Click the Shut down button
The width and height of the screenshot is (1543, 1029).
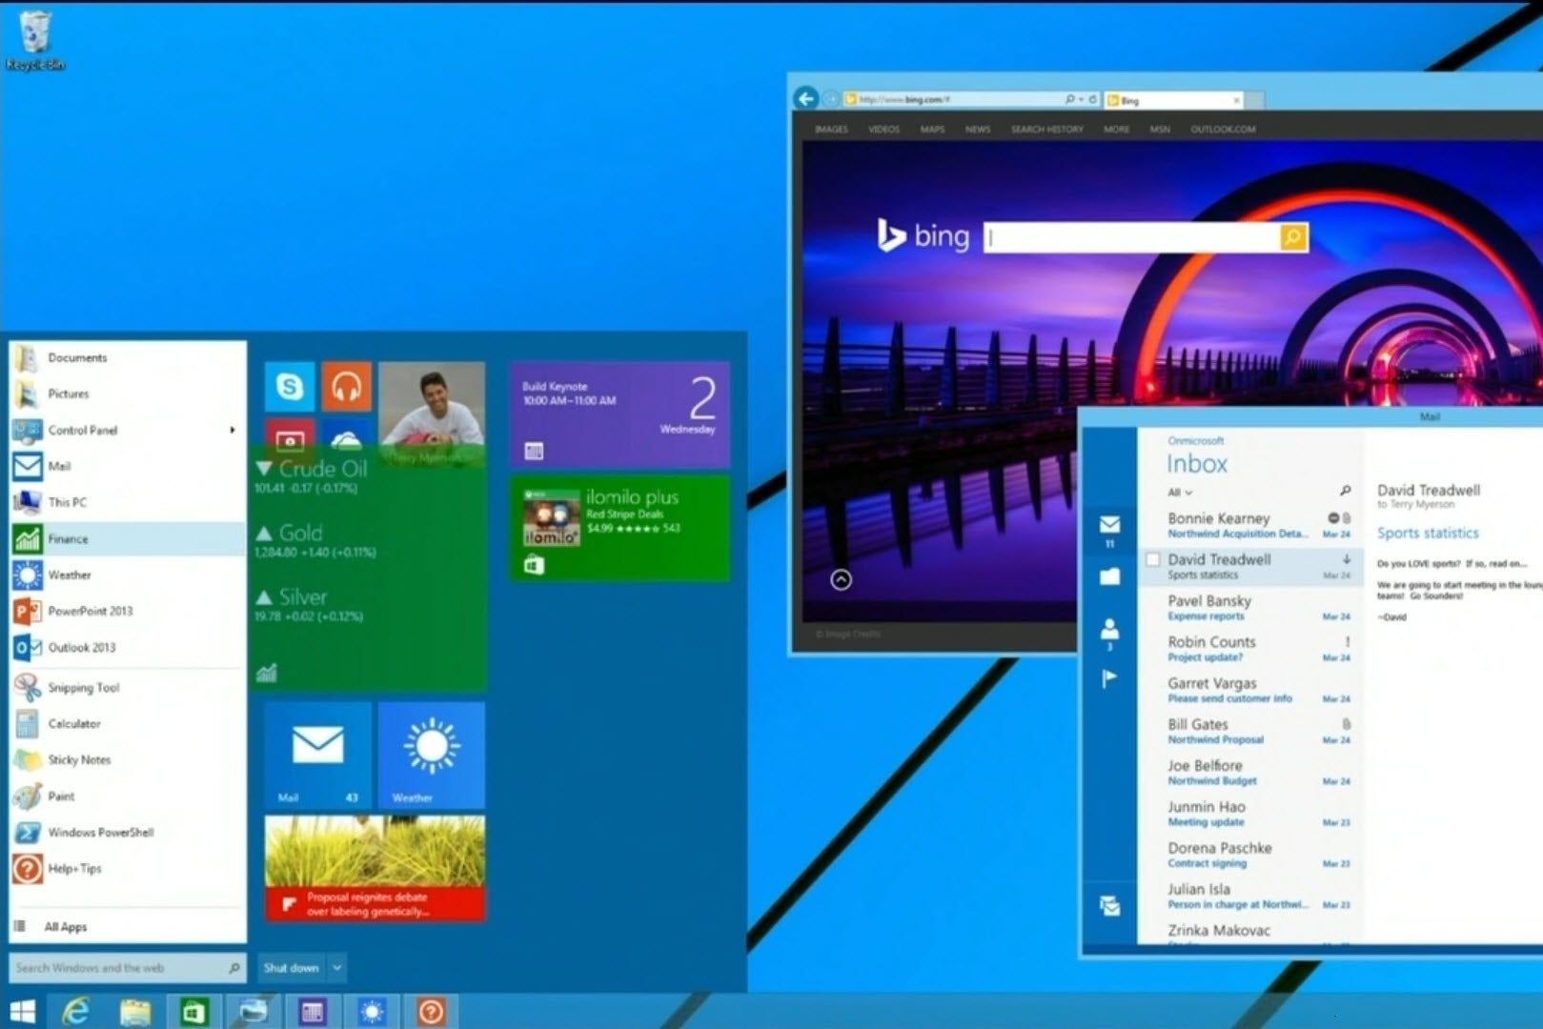tap(289, 967)
